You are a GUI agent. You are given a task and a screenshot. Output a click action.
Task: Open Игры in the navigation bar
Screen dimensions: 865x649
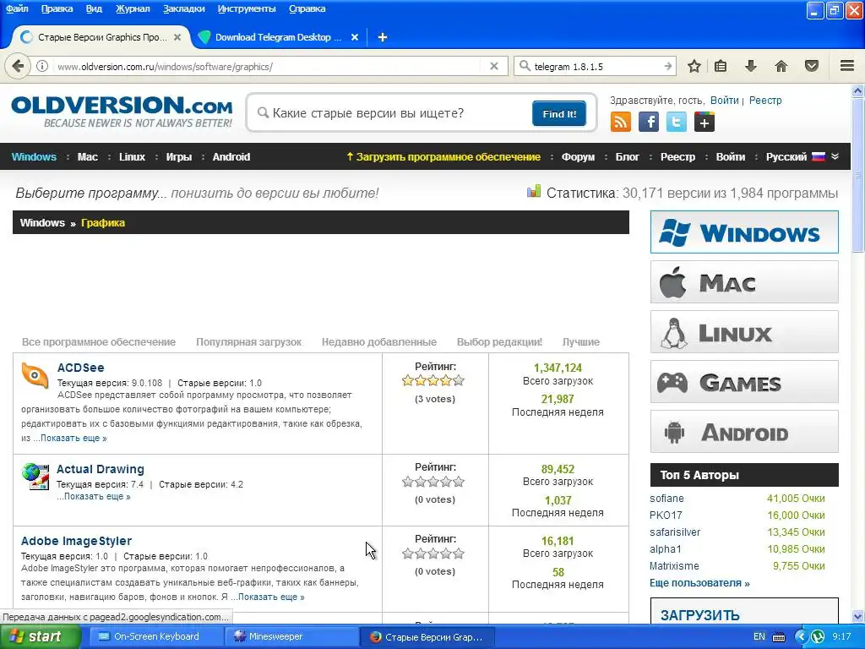179,156
